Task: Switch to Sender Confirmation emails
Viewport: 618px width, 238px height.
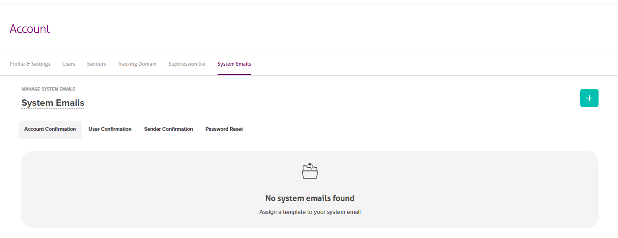Action: tap(169, 129)
